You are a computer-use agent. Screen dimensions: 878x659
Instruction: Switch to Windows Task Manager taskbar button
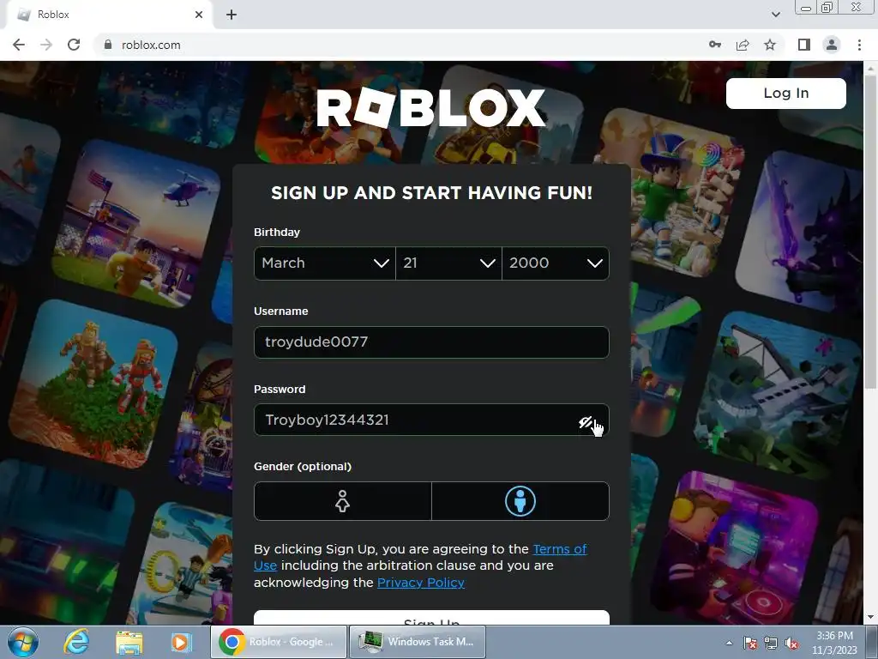point(418,642)
